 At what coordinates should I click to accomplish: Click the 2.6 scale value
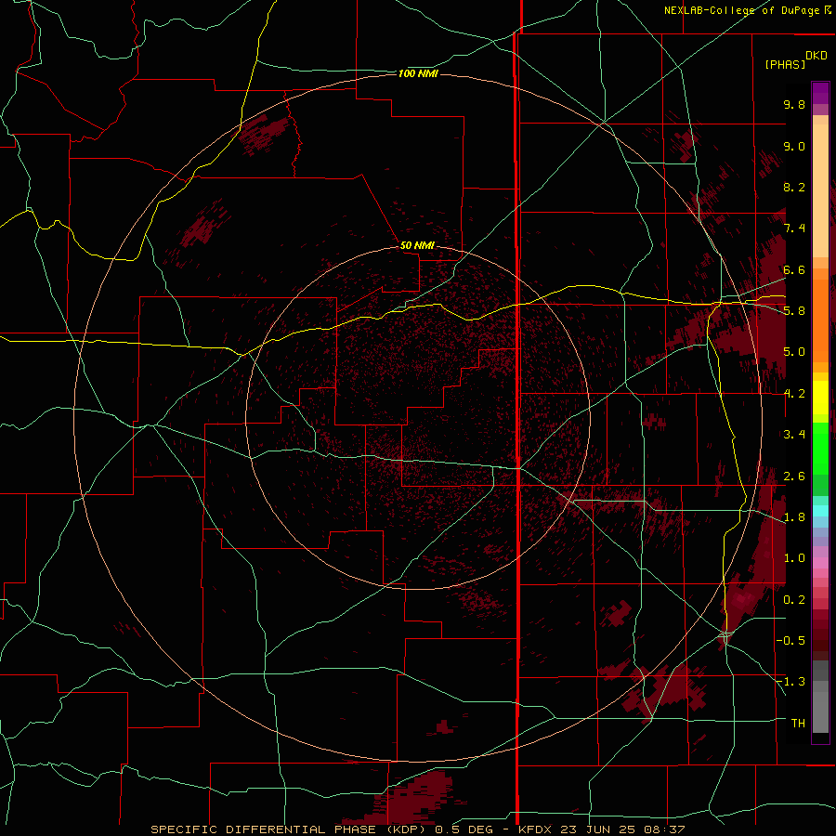[x=794, y=477]
